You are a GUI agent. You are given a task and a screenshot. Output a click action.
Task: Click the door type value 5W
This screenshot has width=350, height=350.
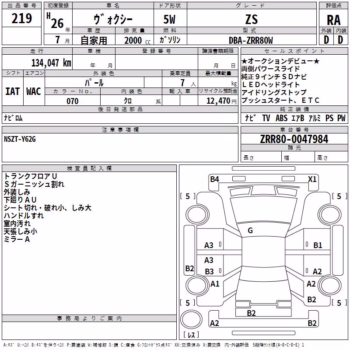point(170,19)
